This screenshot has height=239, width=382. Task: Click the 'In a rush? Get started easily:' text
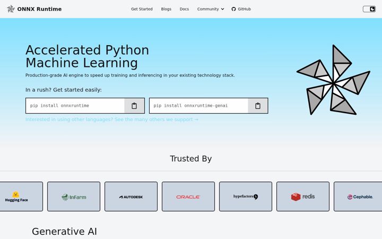pos(64,90)
